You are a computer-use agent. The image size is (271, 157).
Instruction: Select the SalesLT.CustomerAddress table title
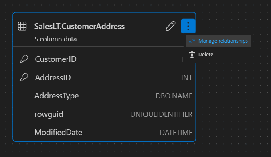pos(79,27)
